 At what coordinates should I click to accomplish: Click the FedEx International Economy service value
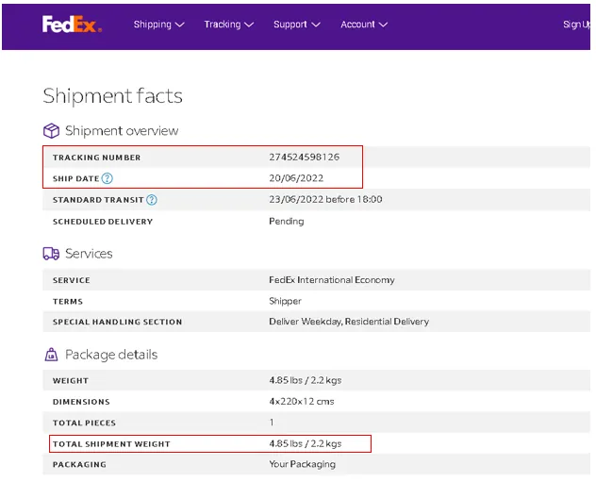click(x=332, y=280)
